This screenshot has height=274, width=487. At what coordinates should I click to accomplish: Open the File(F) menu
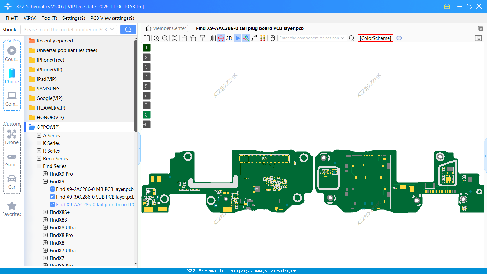click(12, 18)
